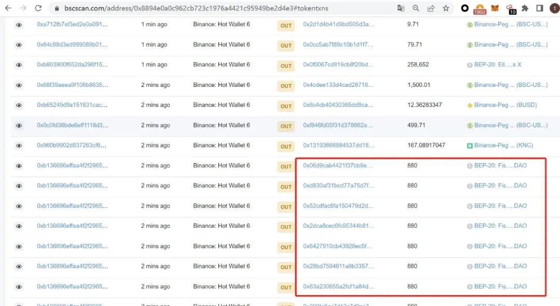Click the bscscan.com URL address bar
The width and height of the screenshot is (560, 306).
click(x=196, y=8)
